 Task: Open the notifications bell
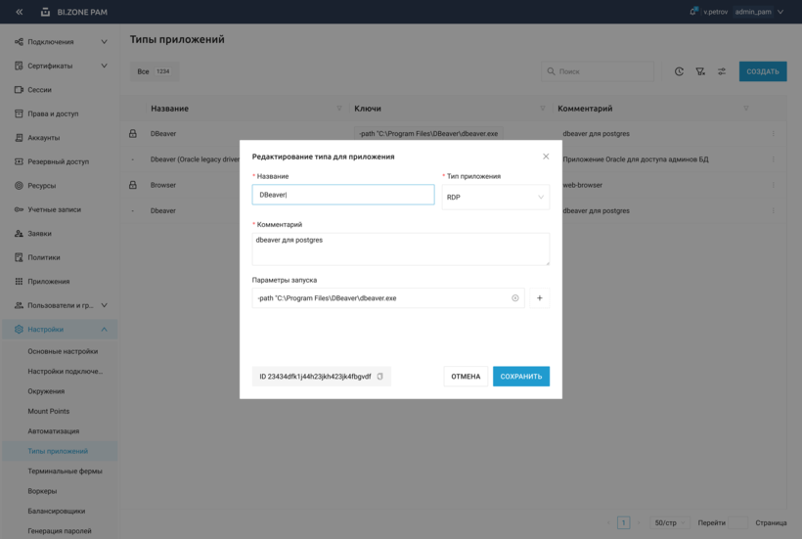(x=693, y=12)
